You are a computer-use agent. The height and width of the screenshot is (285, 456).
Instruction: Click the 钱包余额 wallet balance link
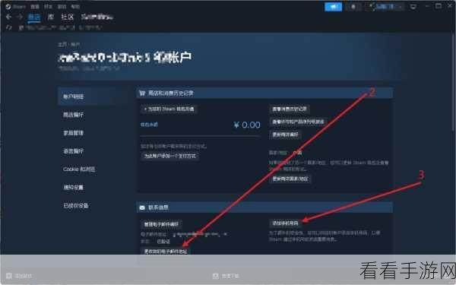point(149,125)
